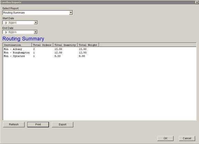Sort by Total Orders column header

(x=42, y=45)
